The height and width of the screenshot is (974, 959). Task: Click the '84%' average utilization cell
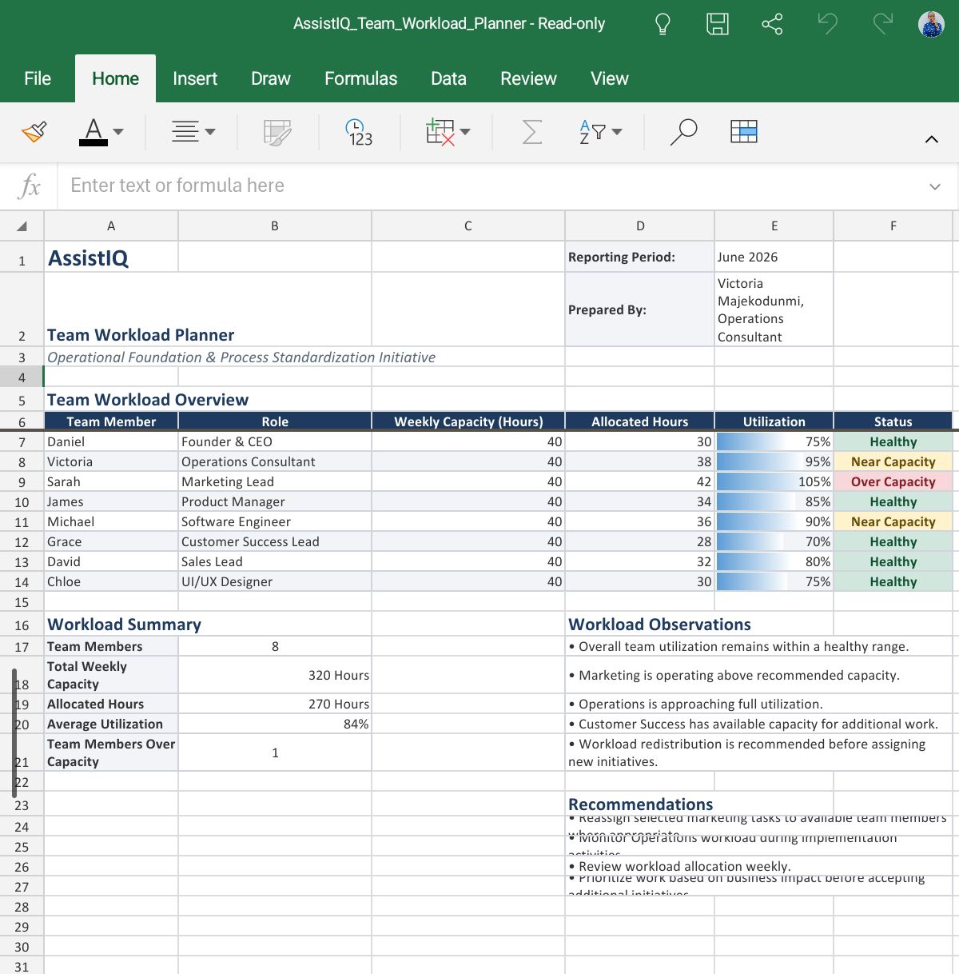[275, 724]
